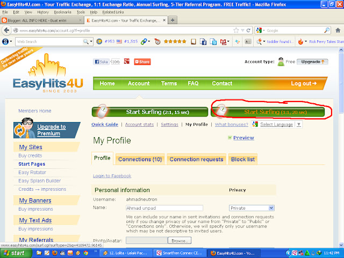
Task: Click the Google Plus share icon
Action: (x=127, y=62)
